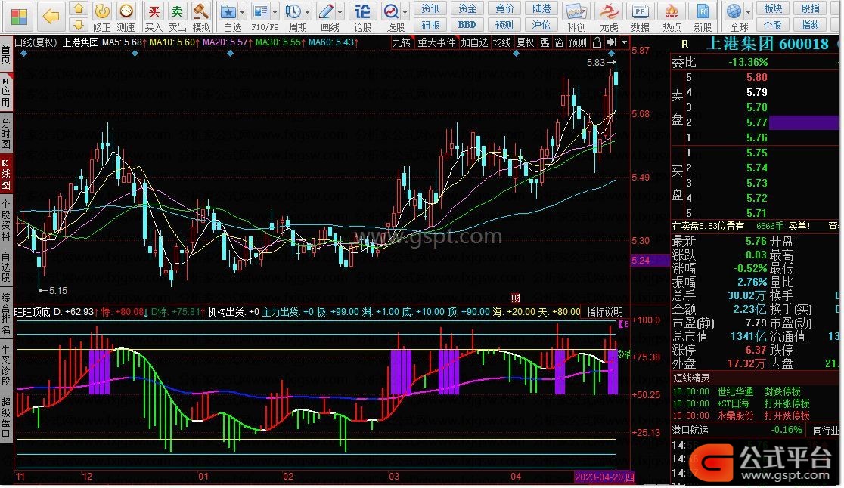The height and width of the screenshot is (488, 844).
Task: Select the 画线 drawing pencil tool
Action: (327, 17)
